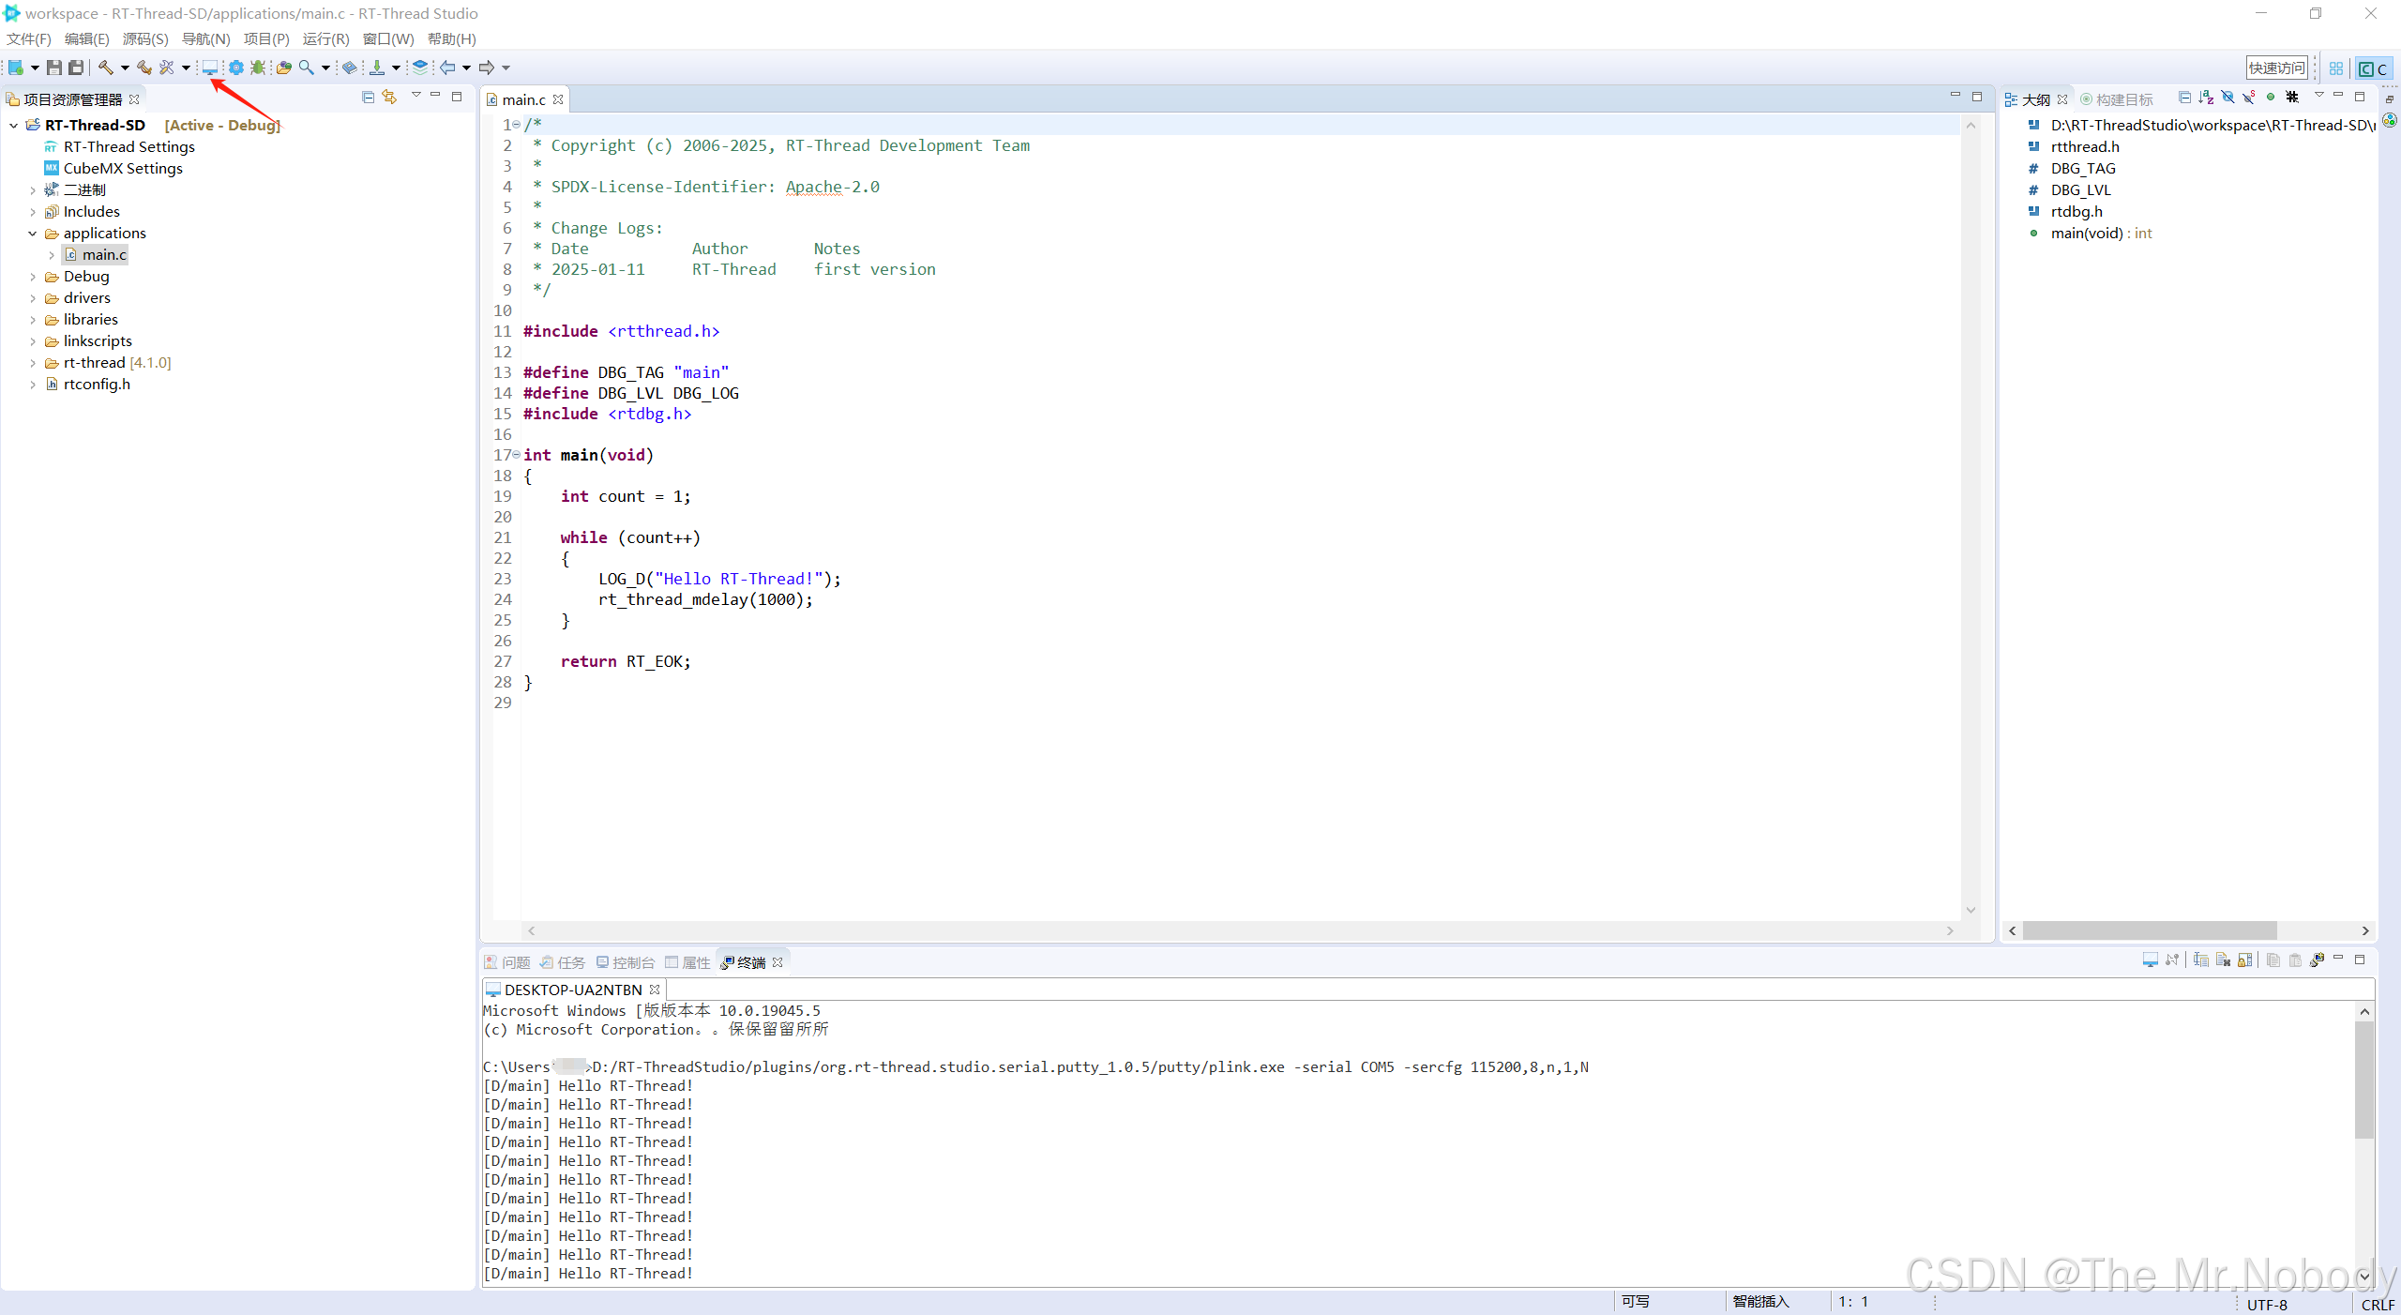Expand the drivers folder

[33, 298]
